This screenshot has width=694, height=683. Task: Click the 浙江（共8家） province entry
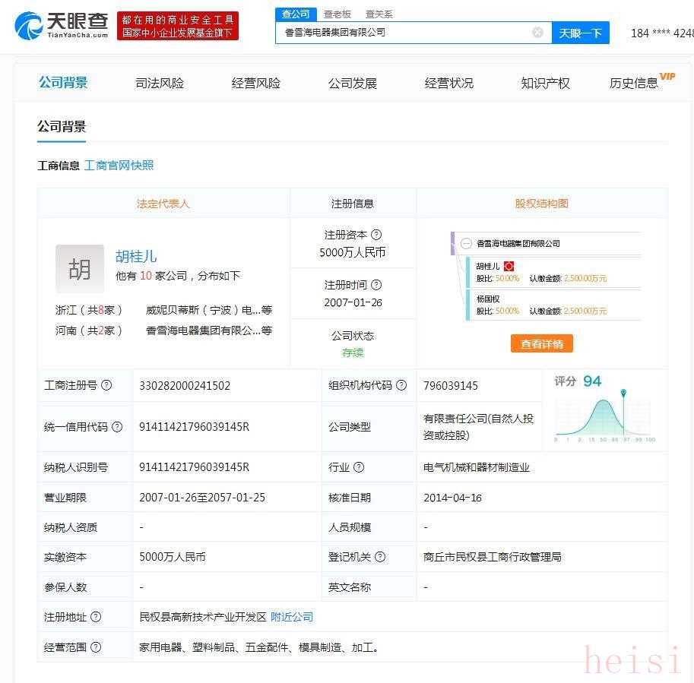(88, 310)
